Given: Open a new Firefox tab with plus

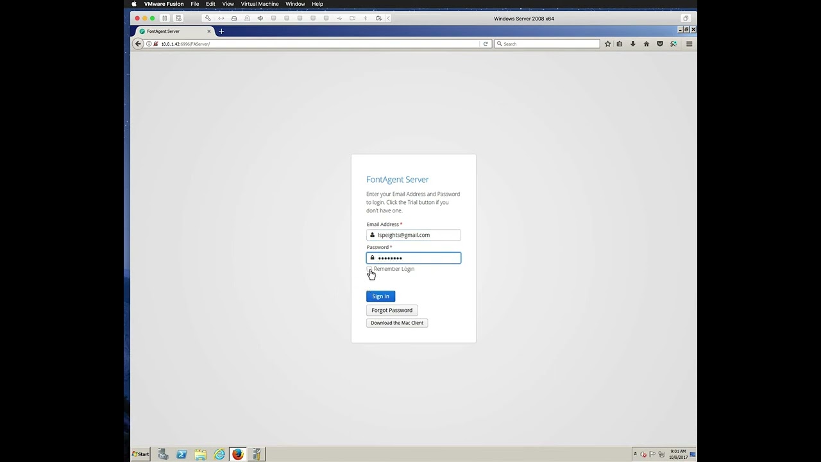Looking at the screenshot, I should (x=221, y=31).
